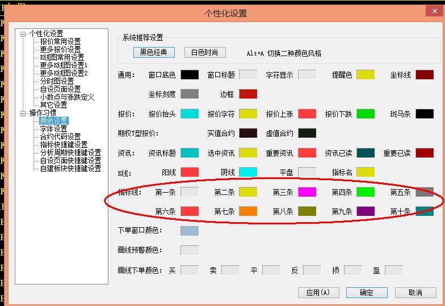Change the 窗口底色 black color swatch
Image resolution: width=445 pixels, height=306 pixels.
pos(190,75)
